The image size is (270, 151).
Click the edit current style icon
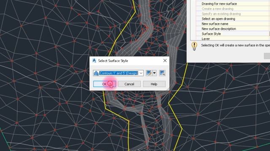(x=149, y=73)
